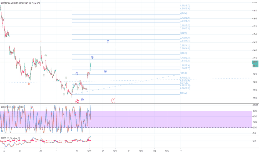Click the 1.764(13.43) Fibonacci level label
Image resolution: width=259 pixels, height=153 pixels.
pyautogui.click(x=185, y=58)
